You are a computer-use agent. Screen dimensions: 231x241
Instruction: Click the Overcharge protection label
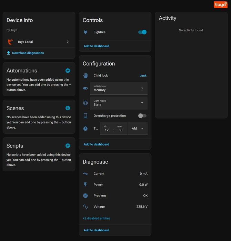[110, 116]
